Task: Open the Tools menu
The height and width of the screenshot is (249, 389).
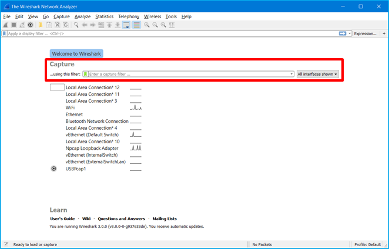Action: pyautogui.click(x=171, y=16)
